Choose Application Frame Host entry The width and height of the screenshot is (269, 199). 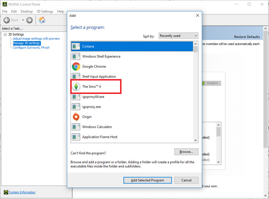click(100, 137)
